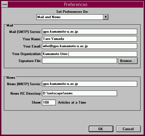Click the Mail group box label

(10, 25)
